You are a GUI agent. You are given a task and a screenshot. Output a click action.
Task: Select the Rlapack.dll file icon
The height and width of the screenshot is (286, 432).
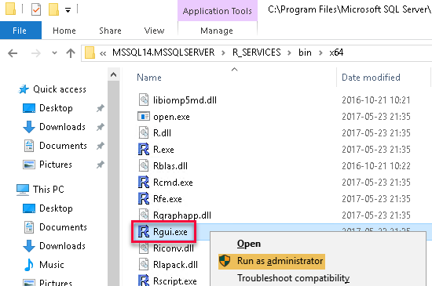pyautogui.click(x=144, y=265)
